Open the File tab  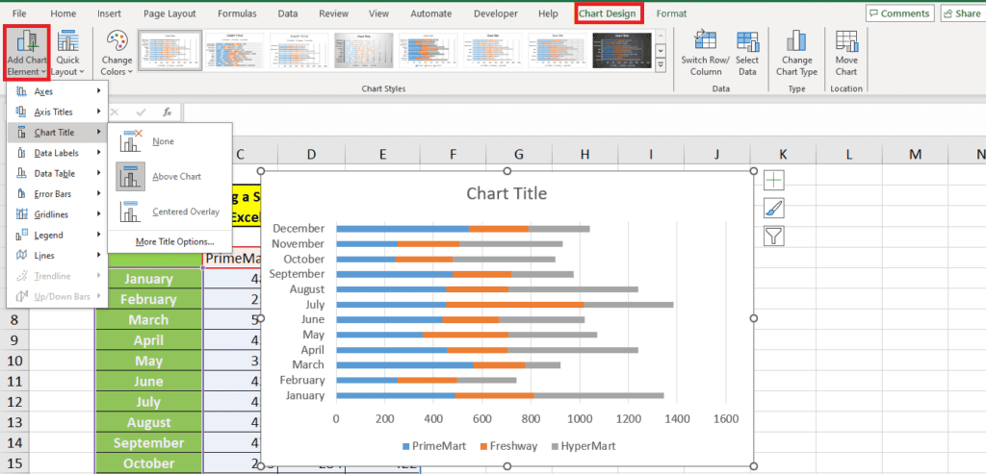(19, 13)
